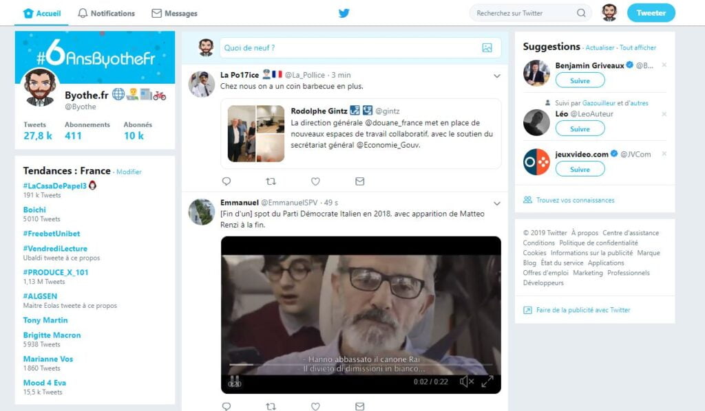Follow jeuxvideo.com with Suivre button

[x=580, y=169]
